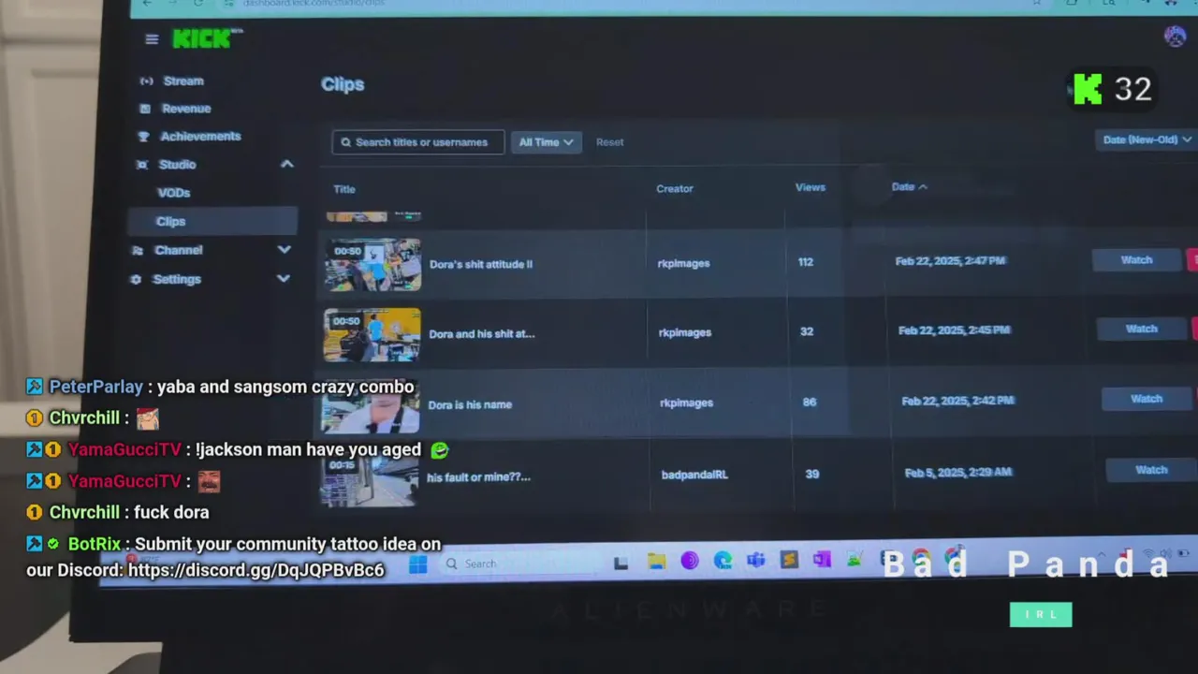The width and height of the screenshot is (1198, 674).
Task: Sort clips by Creator column
Action: (x=675, y=188)
